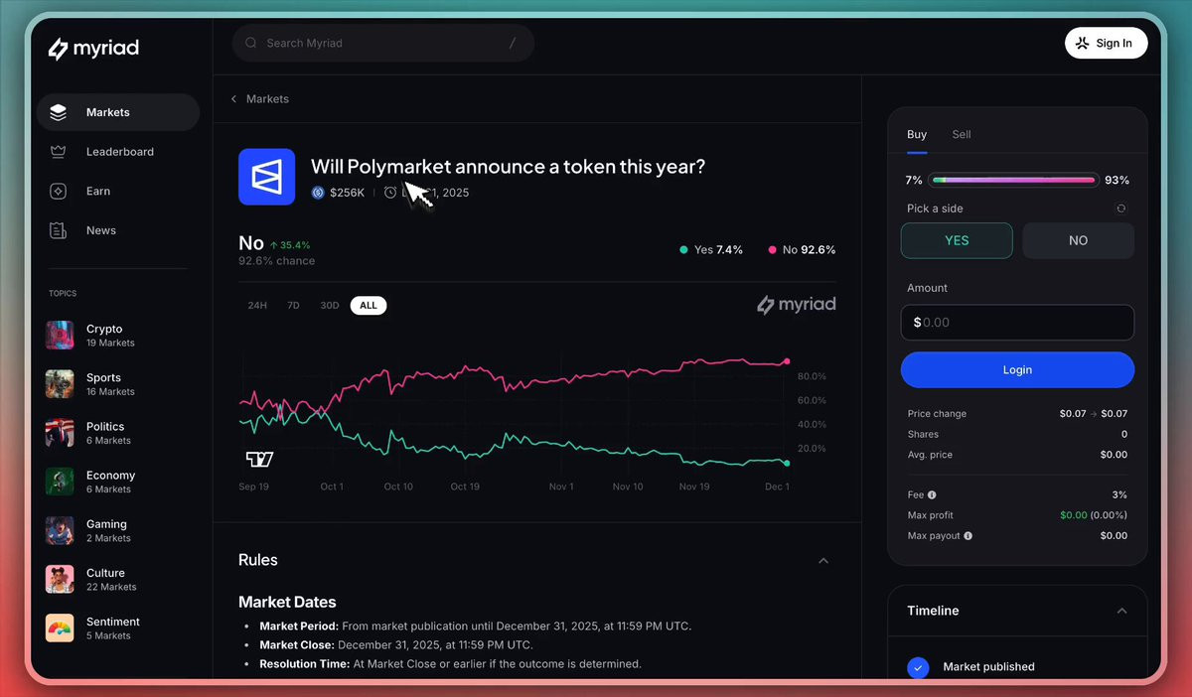Select the YES side

(x=957, y=240)
